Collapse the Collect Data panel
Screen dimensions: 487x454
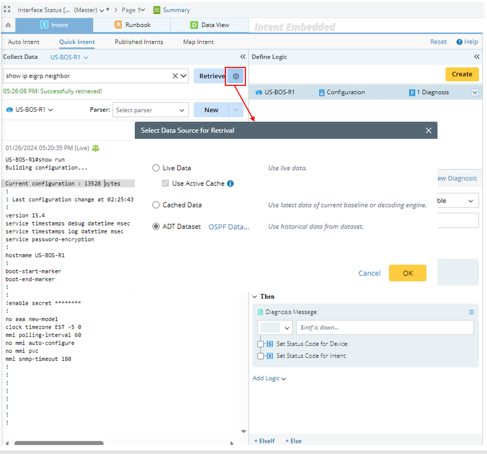(243, 57)
